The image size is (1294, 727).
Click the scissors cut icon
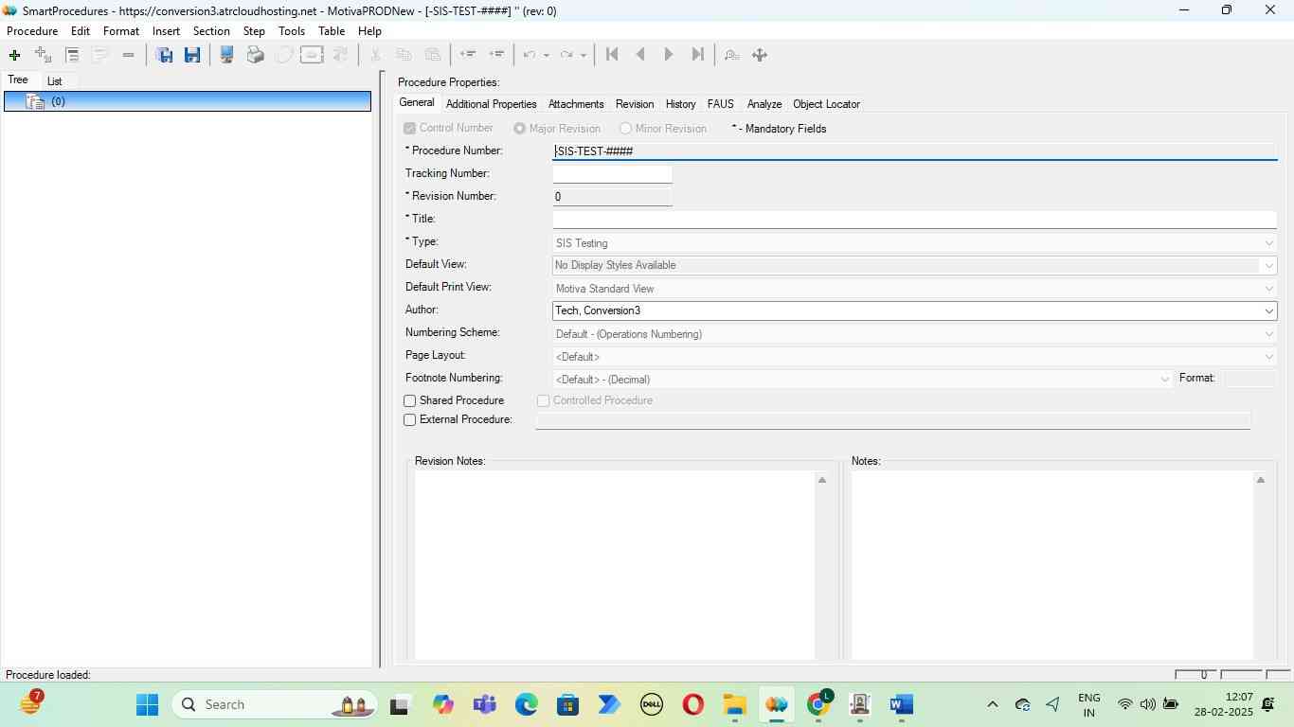pos(375,55)
